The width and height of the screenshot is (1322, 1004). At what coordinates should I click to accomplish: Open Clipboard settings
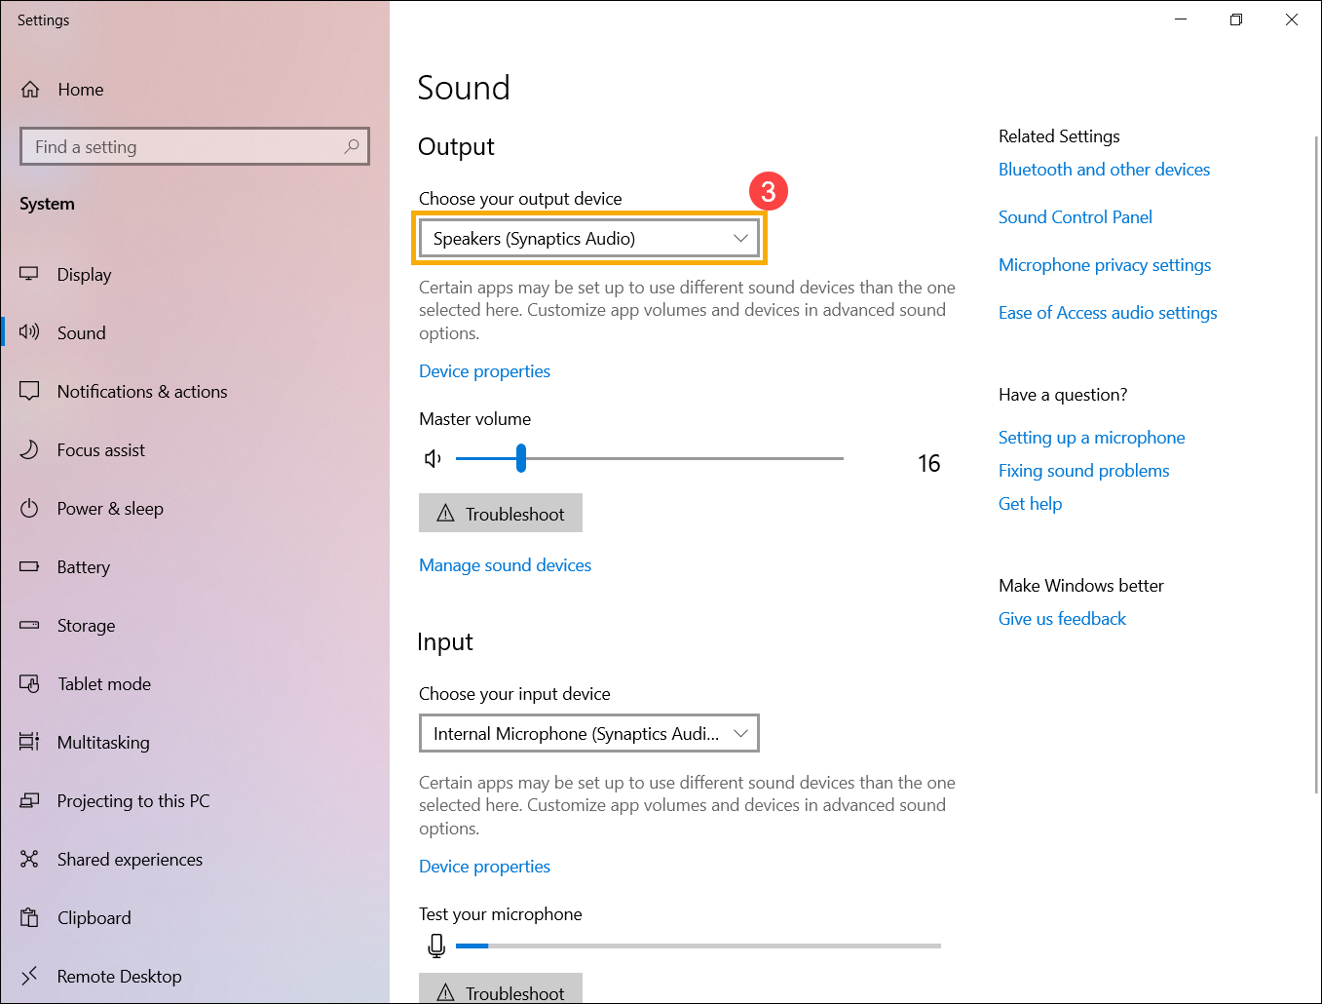[x=195, y=918]
